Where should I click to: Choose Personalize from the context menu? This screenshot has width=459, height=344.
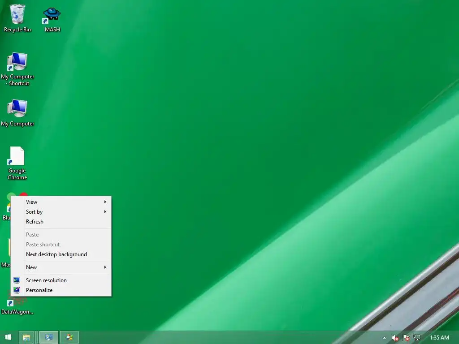click(x=61, y=290)
